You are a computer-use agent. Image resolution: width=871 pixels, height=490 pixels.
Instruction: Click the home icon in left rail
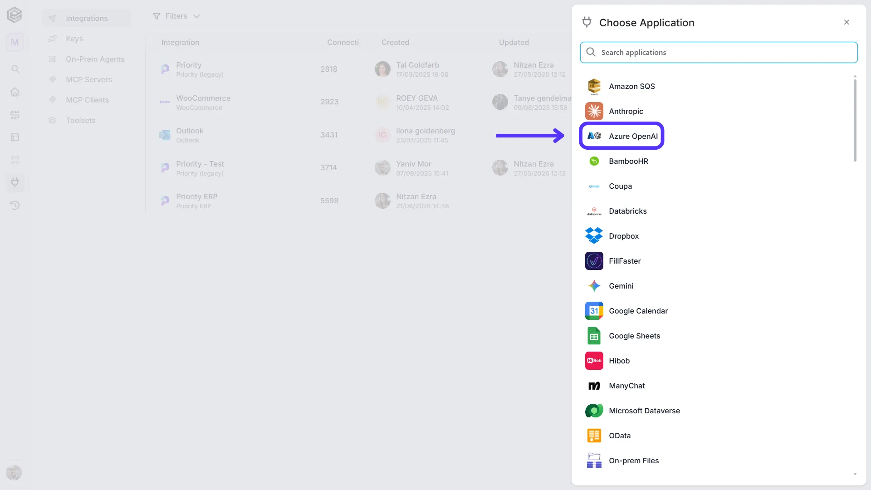pyautogui.click(x=15, y=92)
